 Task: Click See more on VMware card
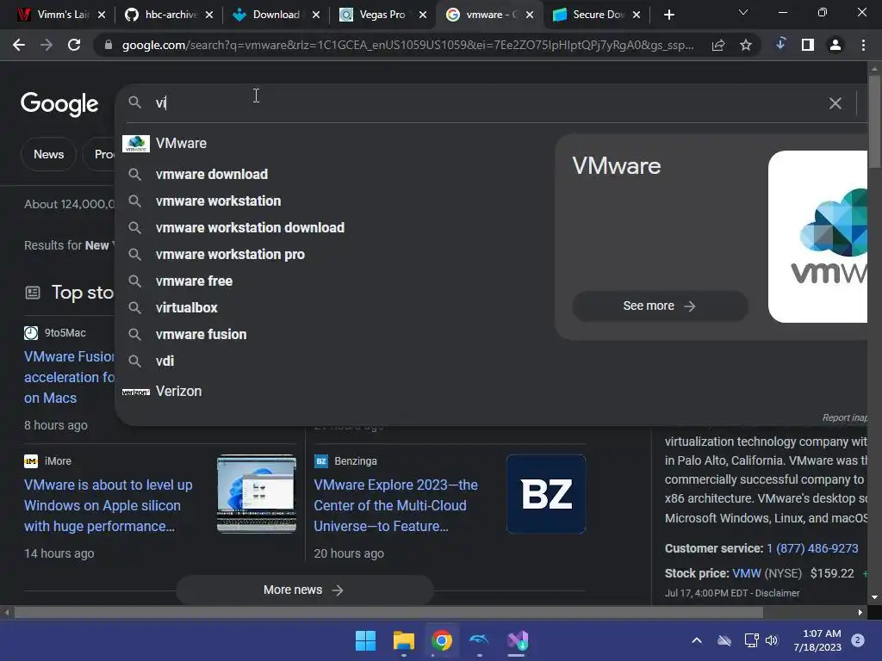tap(660, 306)
